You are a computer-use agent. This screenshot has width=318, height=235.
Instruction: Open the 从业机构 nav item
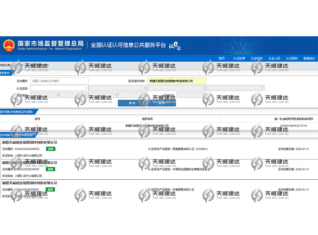coord(256,59)
